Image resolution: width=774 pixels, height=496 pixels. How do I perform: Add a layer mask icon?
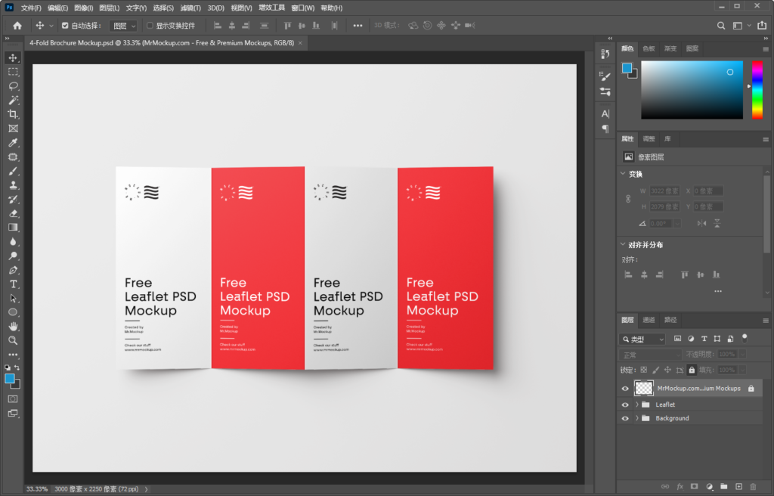695,487
